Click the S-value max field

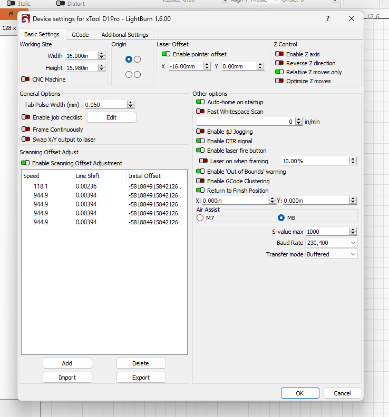[327, 232]
